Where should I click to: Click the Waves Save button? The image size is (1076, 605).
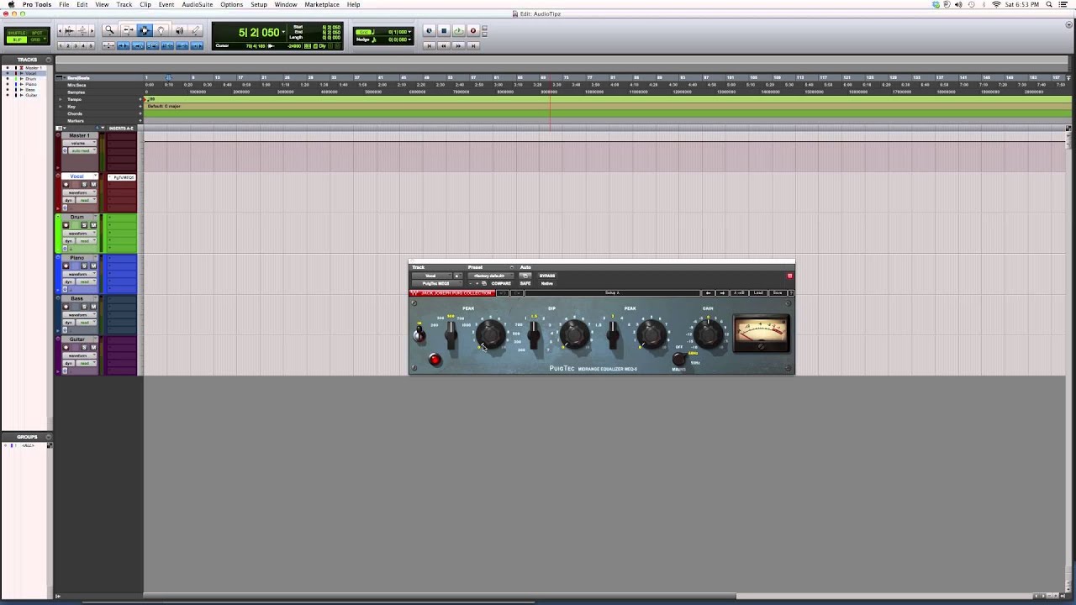778,292
